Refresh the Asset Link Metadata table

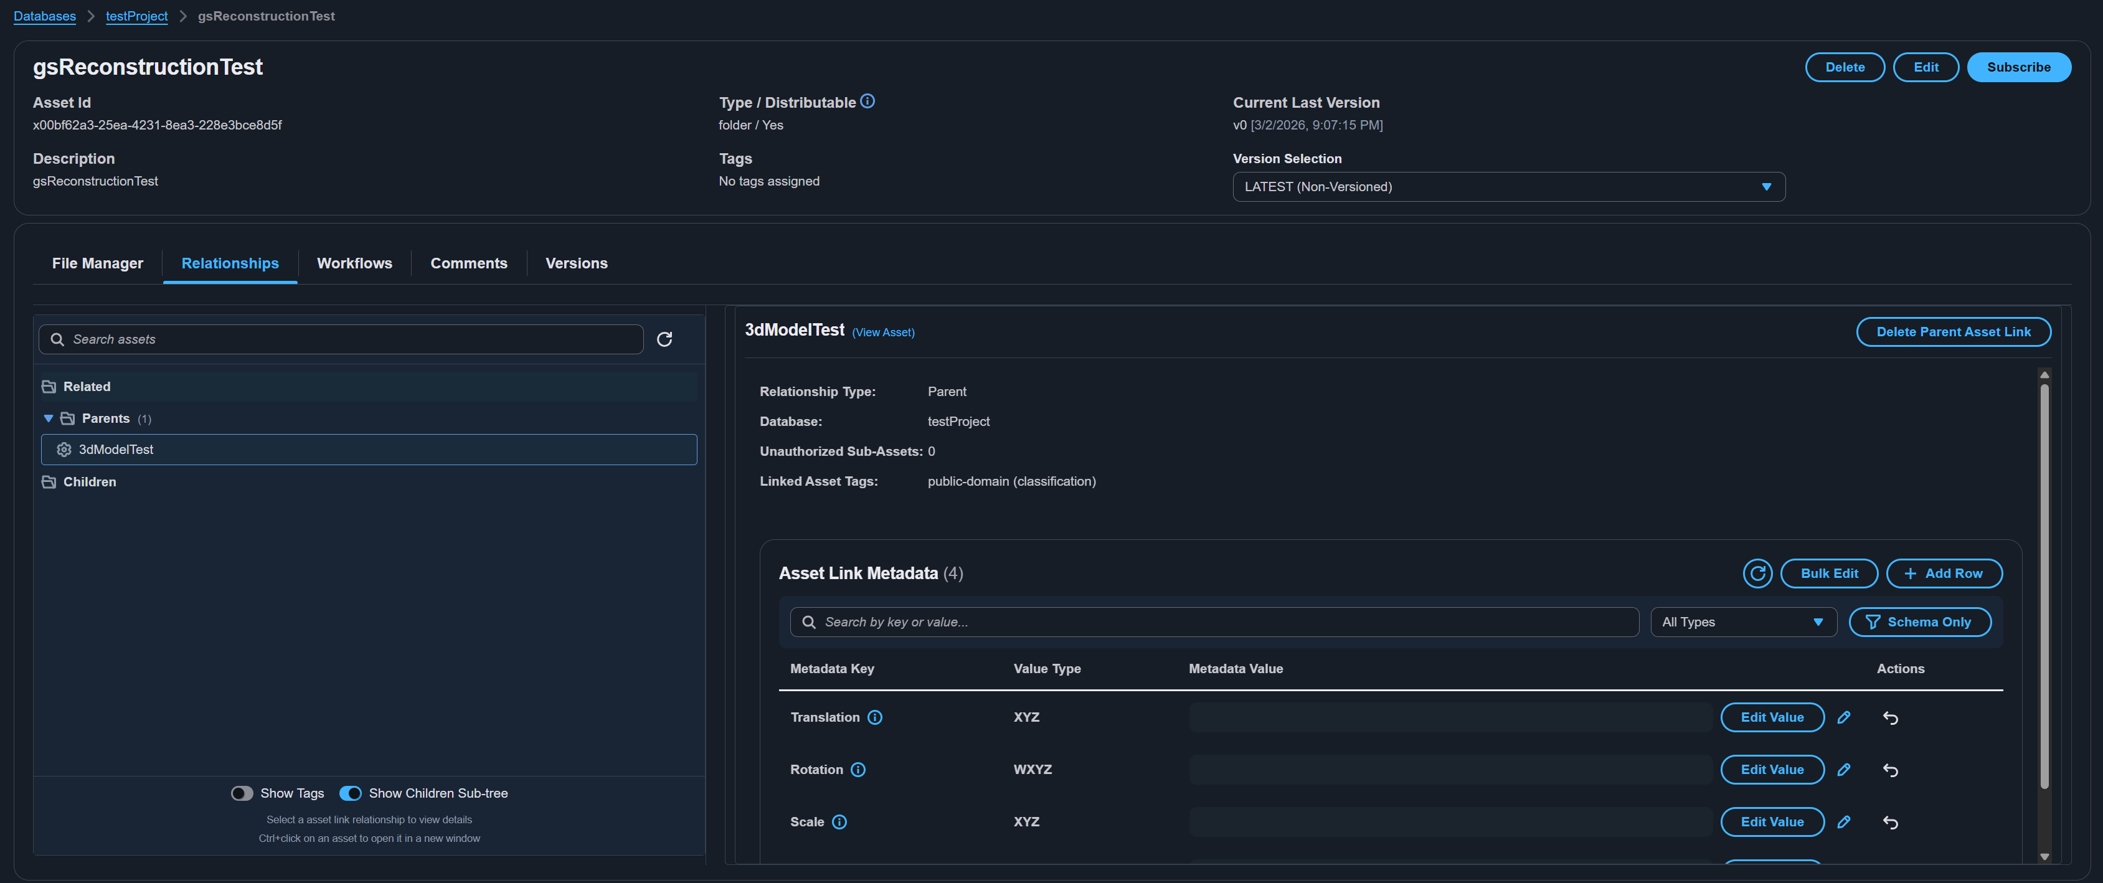click(1757, 574)
